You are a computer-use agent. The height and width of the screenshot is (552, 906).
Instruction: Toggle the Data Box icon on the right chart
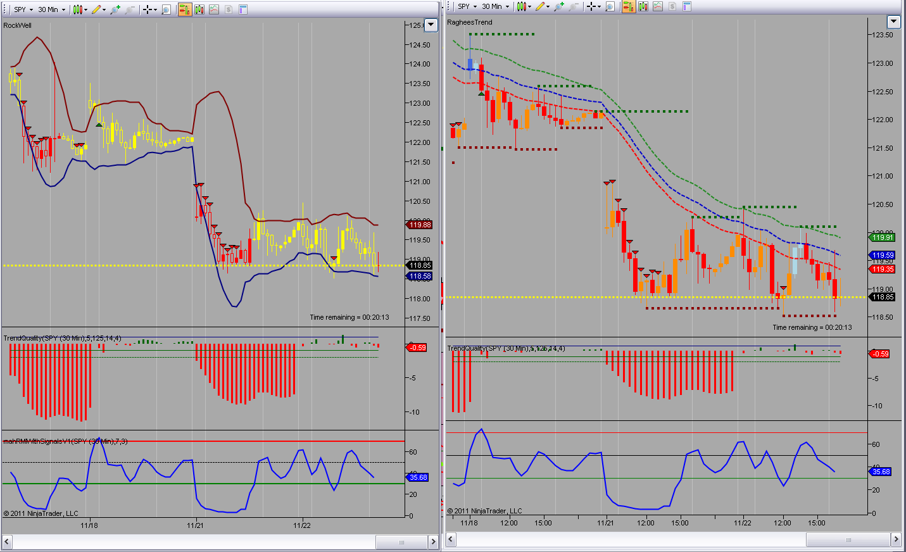coord(610,6)
